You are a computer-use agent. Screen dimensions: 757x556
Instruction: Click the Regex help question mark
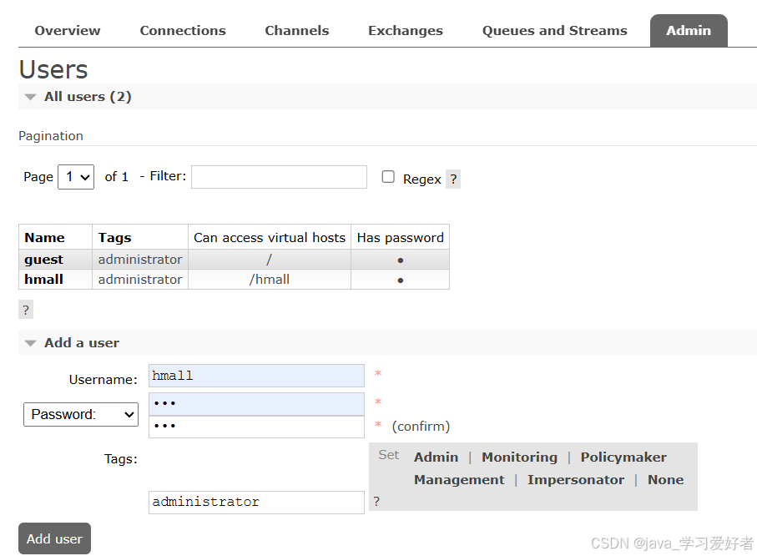tap(453, 179)
